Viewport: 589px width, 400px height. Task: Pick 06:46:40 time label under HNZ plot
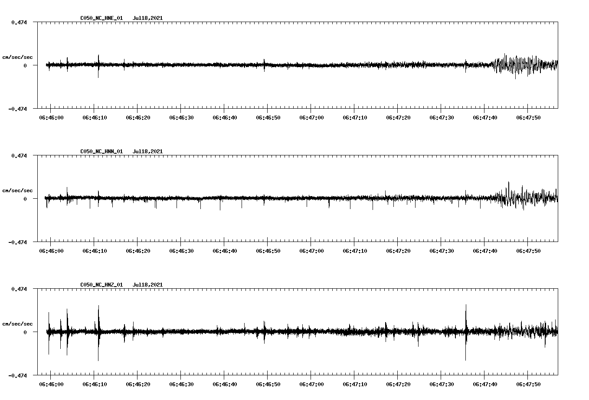click(225, 384)
